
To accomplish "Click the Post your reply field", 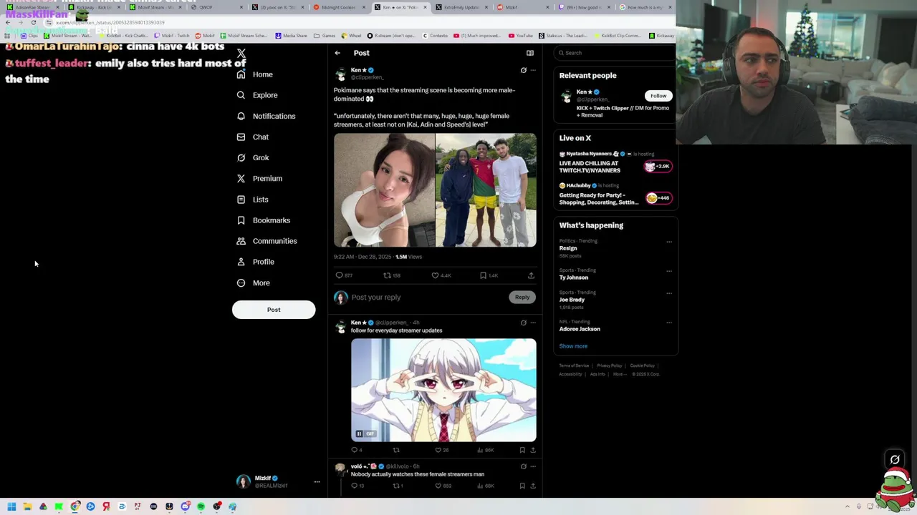I will [x=428, y=298].
